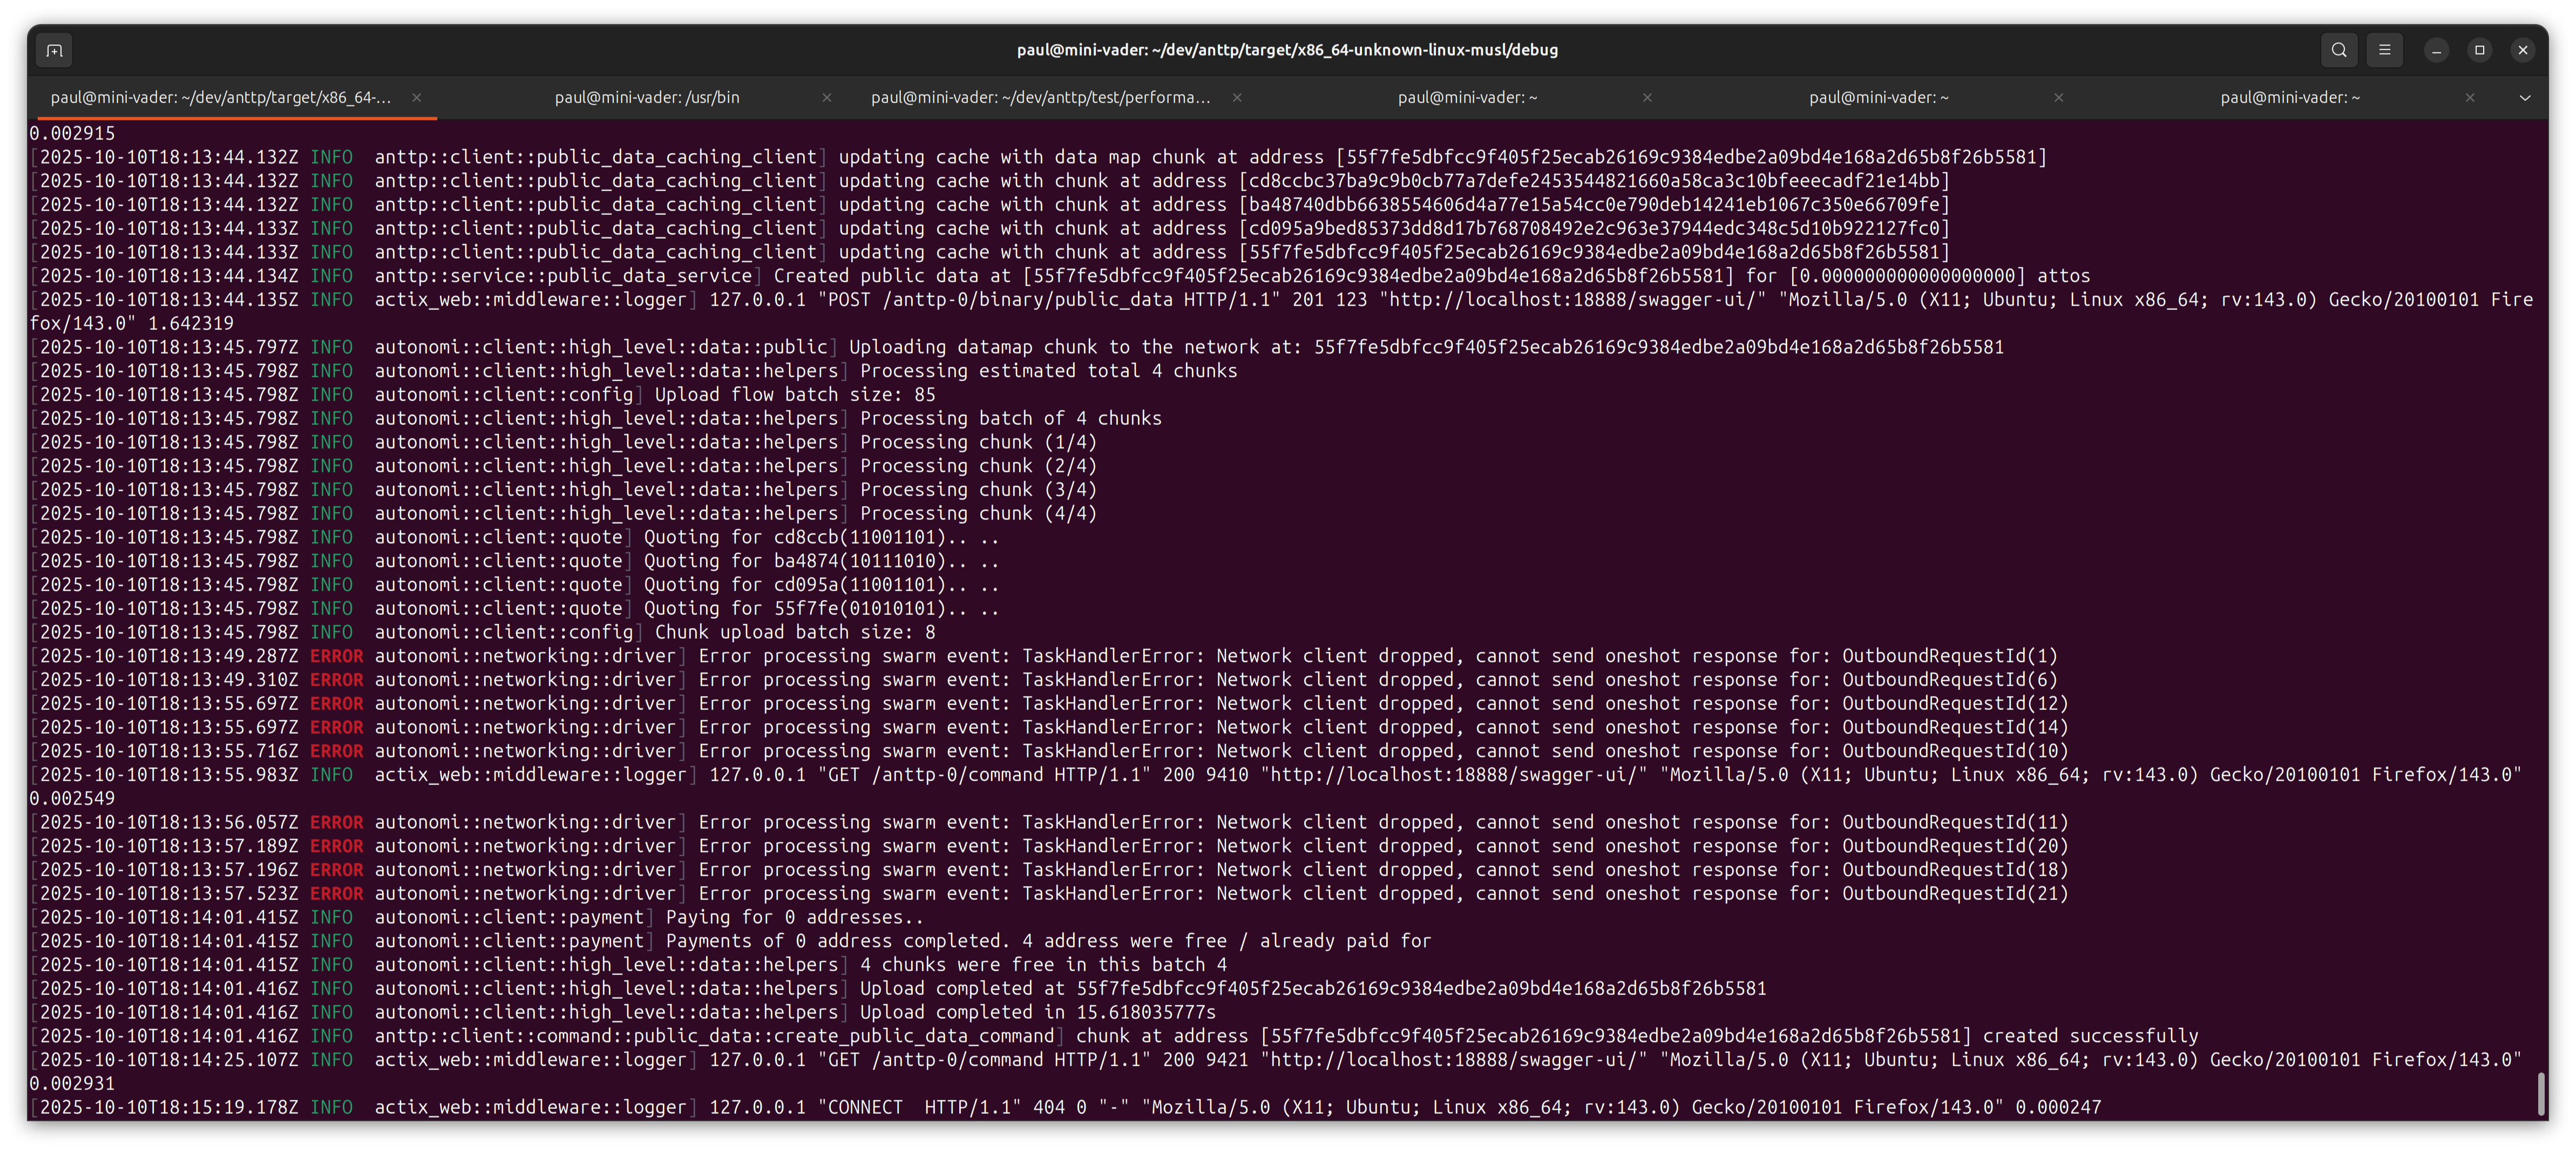This screenshot has height=1151, width=2576.
Task: Click the terminal scrollbar thumb
Action: tap(2541, 1094)
